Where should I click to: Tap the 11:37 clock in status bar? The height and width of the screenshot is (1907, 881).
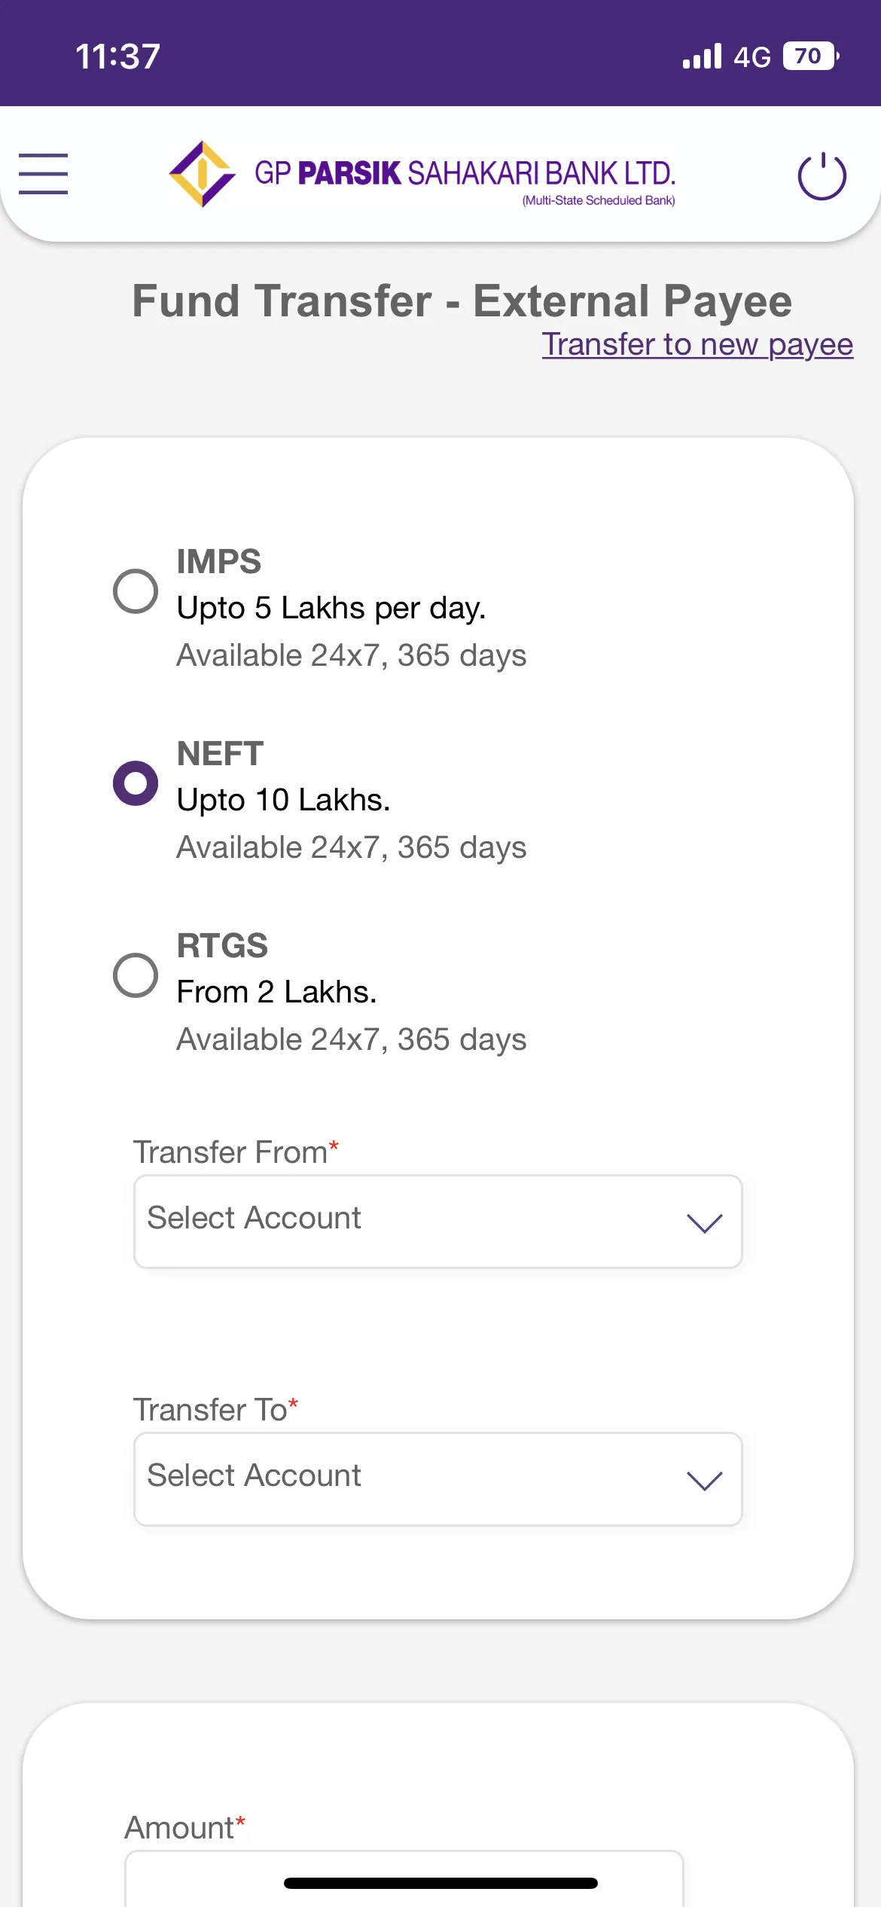117,56
